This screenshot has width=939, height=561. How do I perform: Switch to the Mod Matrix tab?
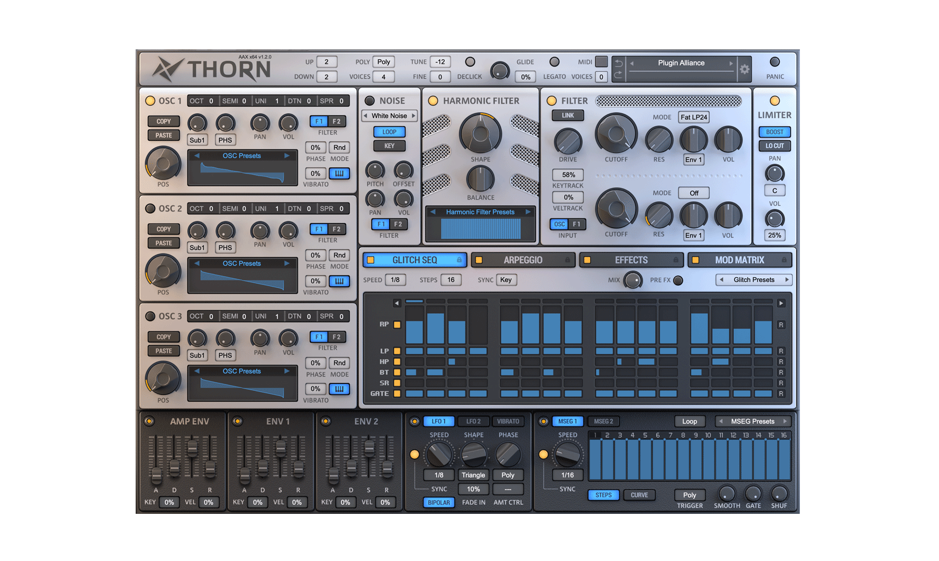click(x=739, y=260)
